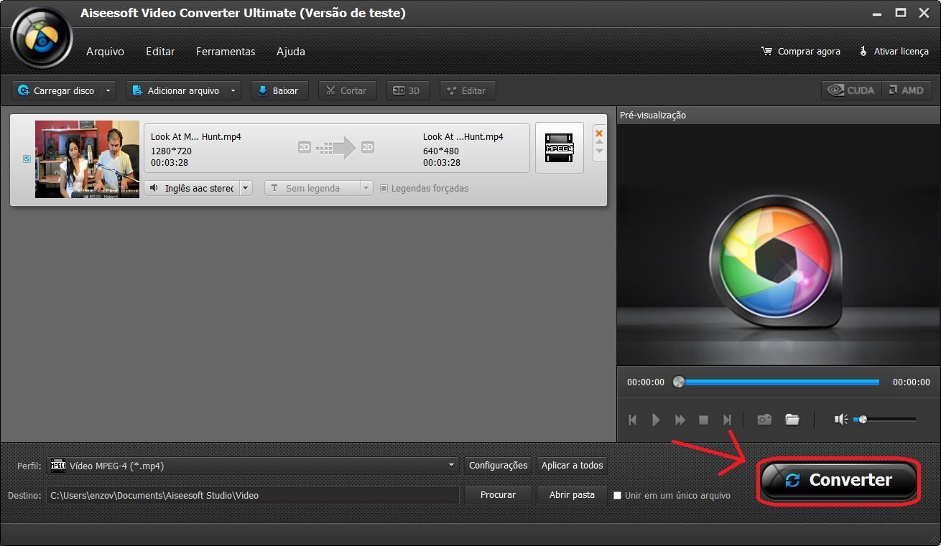Adjust the volume slider

point(862,419)
